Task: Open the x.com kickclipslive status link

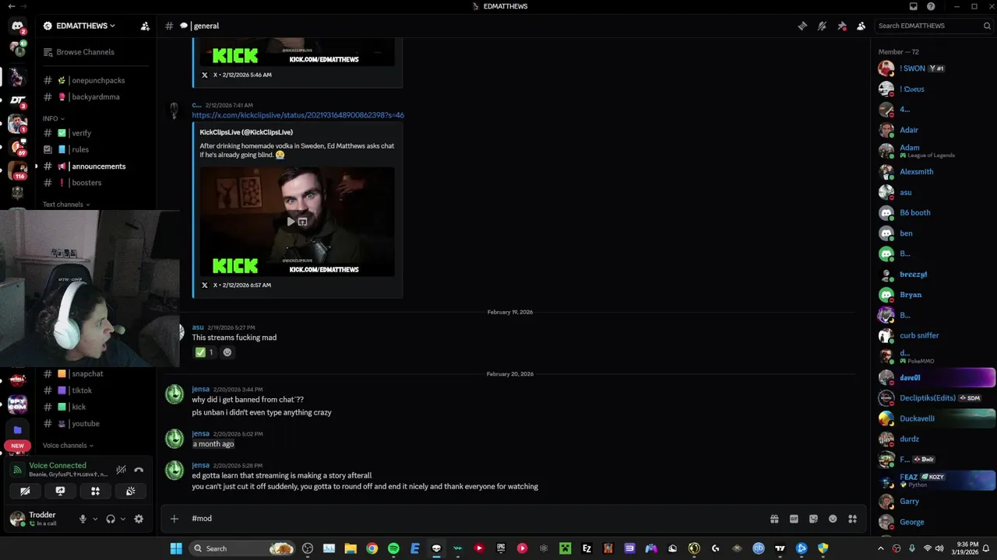Action: 298,115
